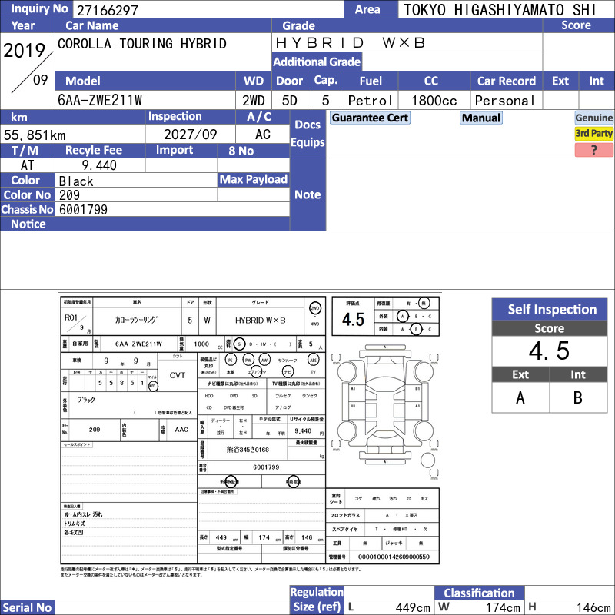Click the circled exterior grade A
The height and width of the screenshot is (615, 615).
(x=402, y=316)
